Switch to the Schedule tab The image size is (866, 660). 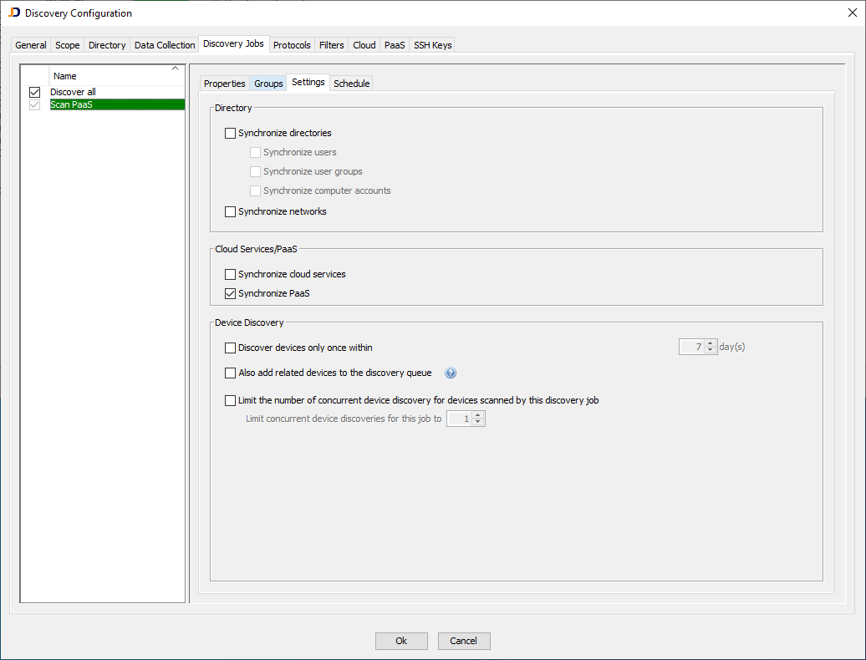(x=351, y=84)
